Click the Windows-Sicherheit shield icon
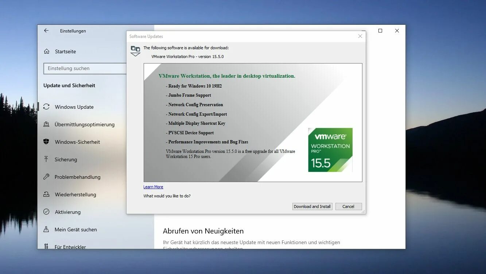486x274 pixels. coord(46,142)
